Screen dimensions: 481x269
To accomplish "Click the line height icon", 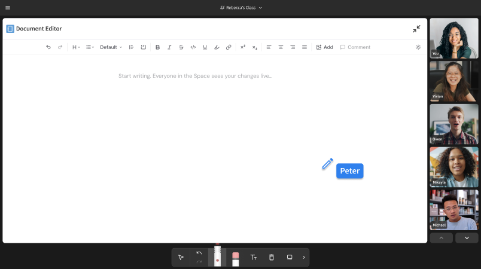I will pos(131,47).
